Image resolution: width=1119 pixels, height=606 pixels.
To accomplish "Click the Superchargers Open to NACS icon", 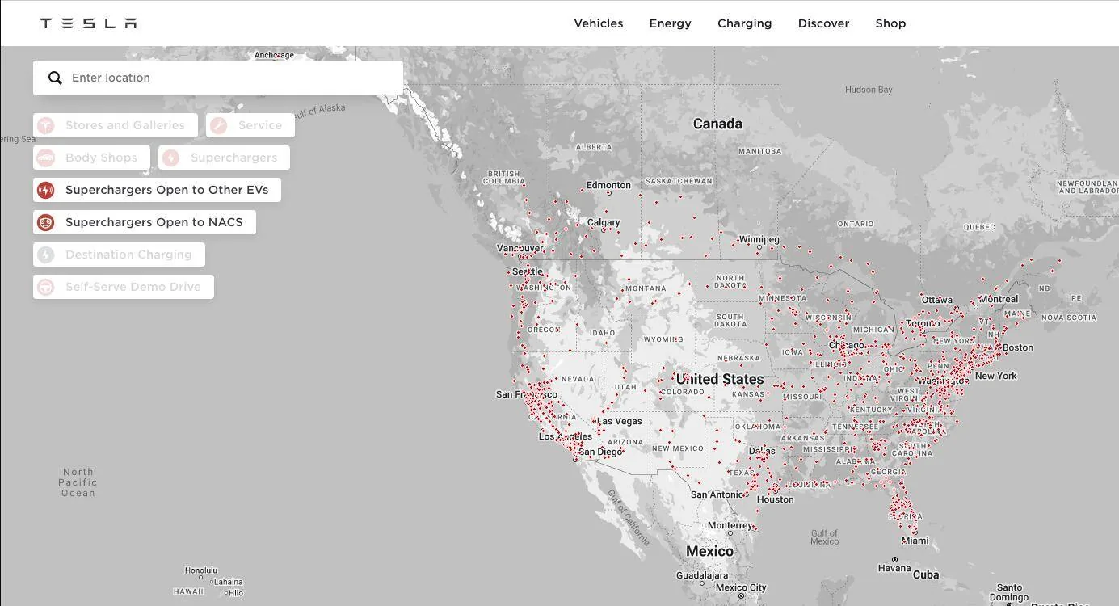I will point(46,222).
